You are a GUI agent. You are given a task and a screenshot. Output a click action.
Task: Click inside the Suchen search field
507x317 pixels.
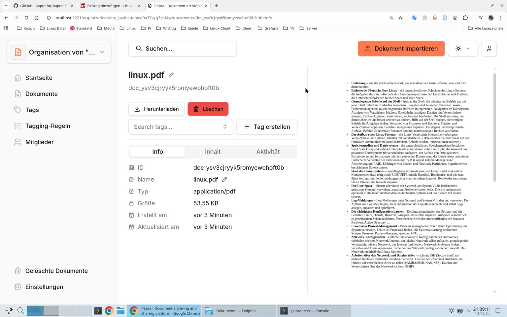[x=182, y=49]
